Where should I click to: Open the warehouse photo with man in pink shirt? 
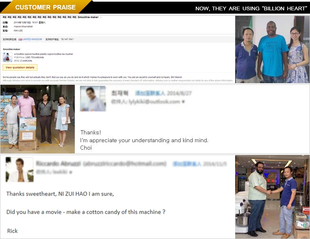click(38, 119)
